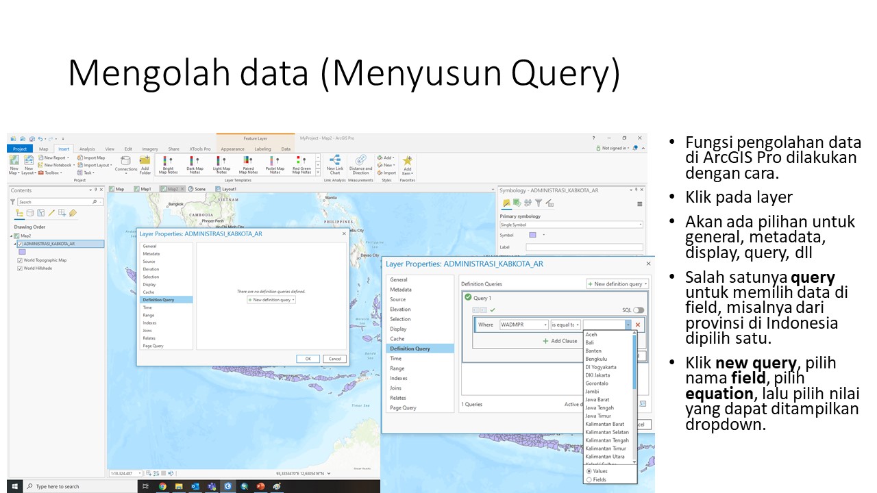Enable the SQL toggle in Definition Query

coord(639,310)
